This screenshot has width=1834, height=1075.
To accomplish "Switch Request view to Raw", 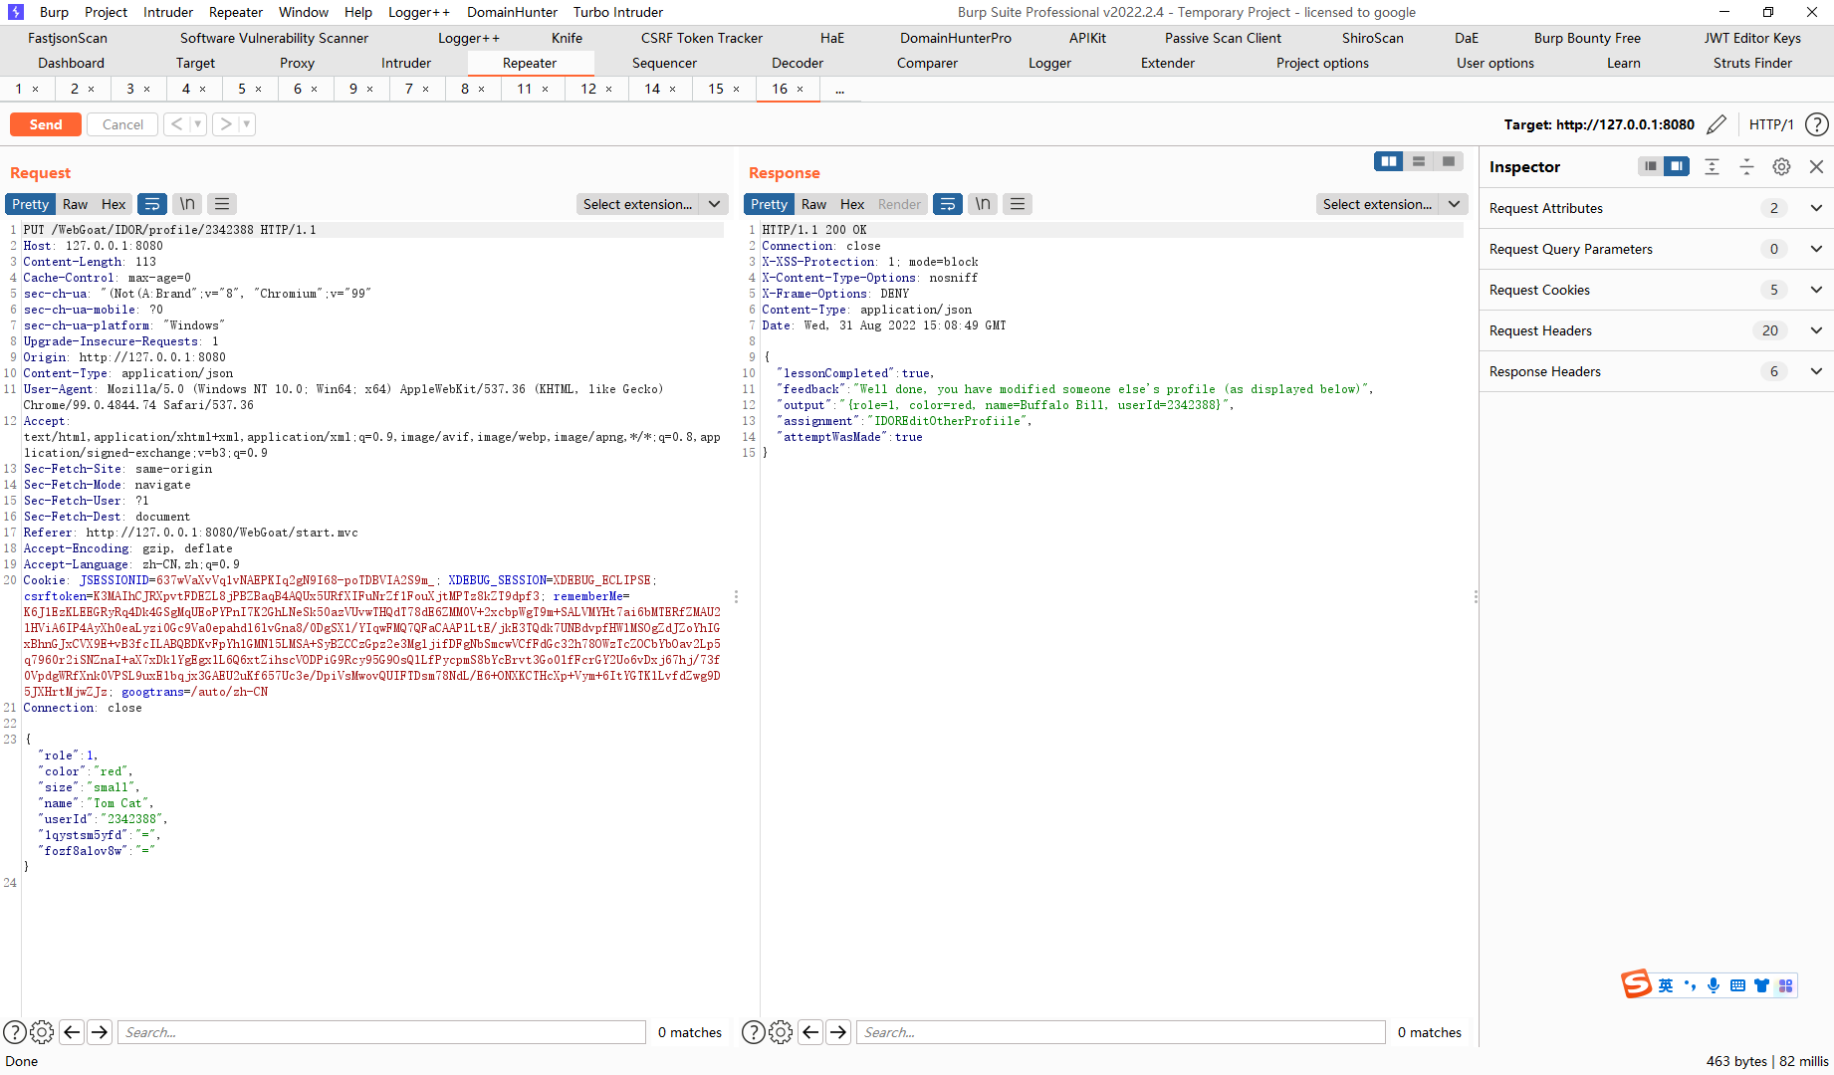I will [x=76, y=204].
